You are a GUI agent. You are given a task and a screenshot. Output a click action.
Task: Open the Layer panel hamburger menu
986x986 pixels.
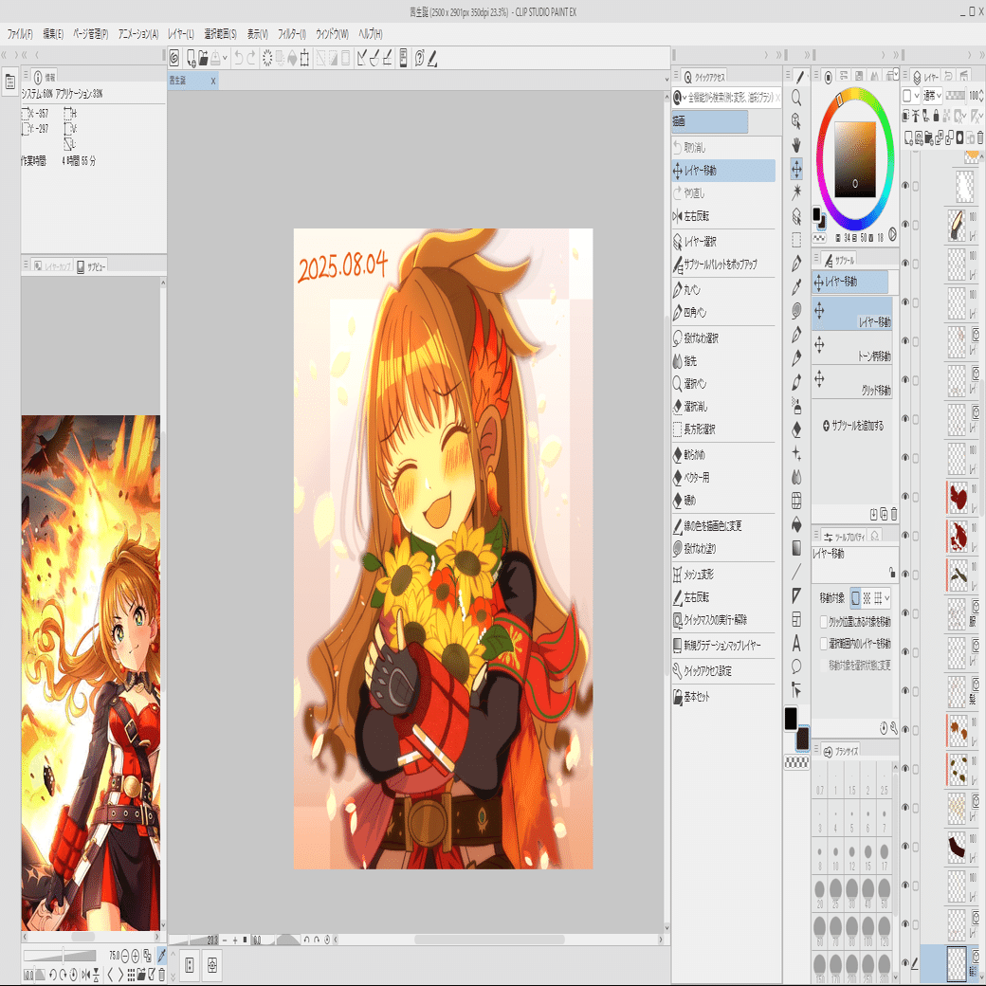(905, 75)
